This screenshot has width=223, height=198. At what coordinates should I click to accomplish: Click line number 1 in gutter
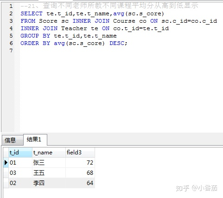11,6
